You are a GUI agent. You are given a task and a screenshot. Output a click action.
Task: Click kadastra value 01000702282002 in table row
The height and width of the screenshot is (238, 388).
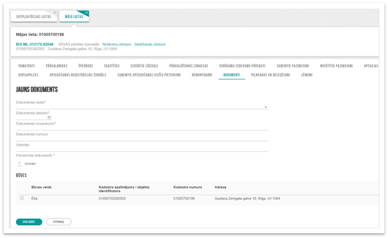pos(112,198)
